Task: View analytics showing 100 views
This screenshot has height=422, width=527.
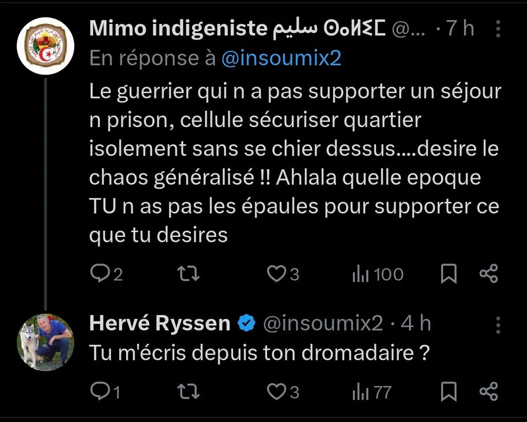Action: (377, 274)
